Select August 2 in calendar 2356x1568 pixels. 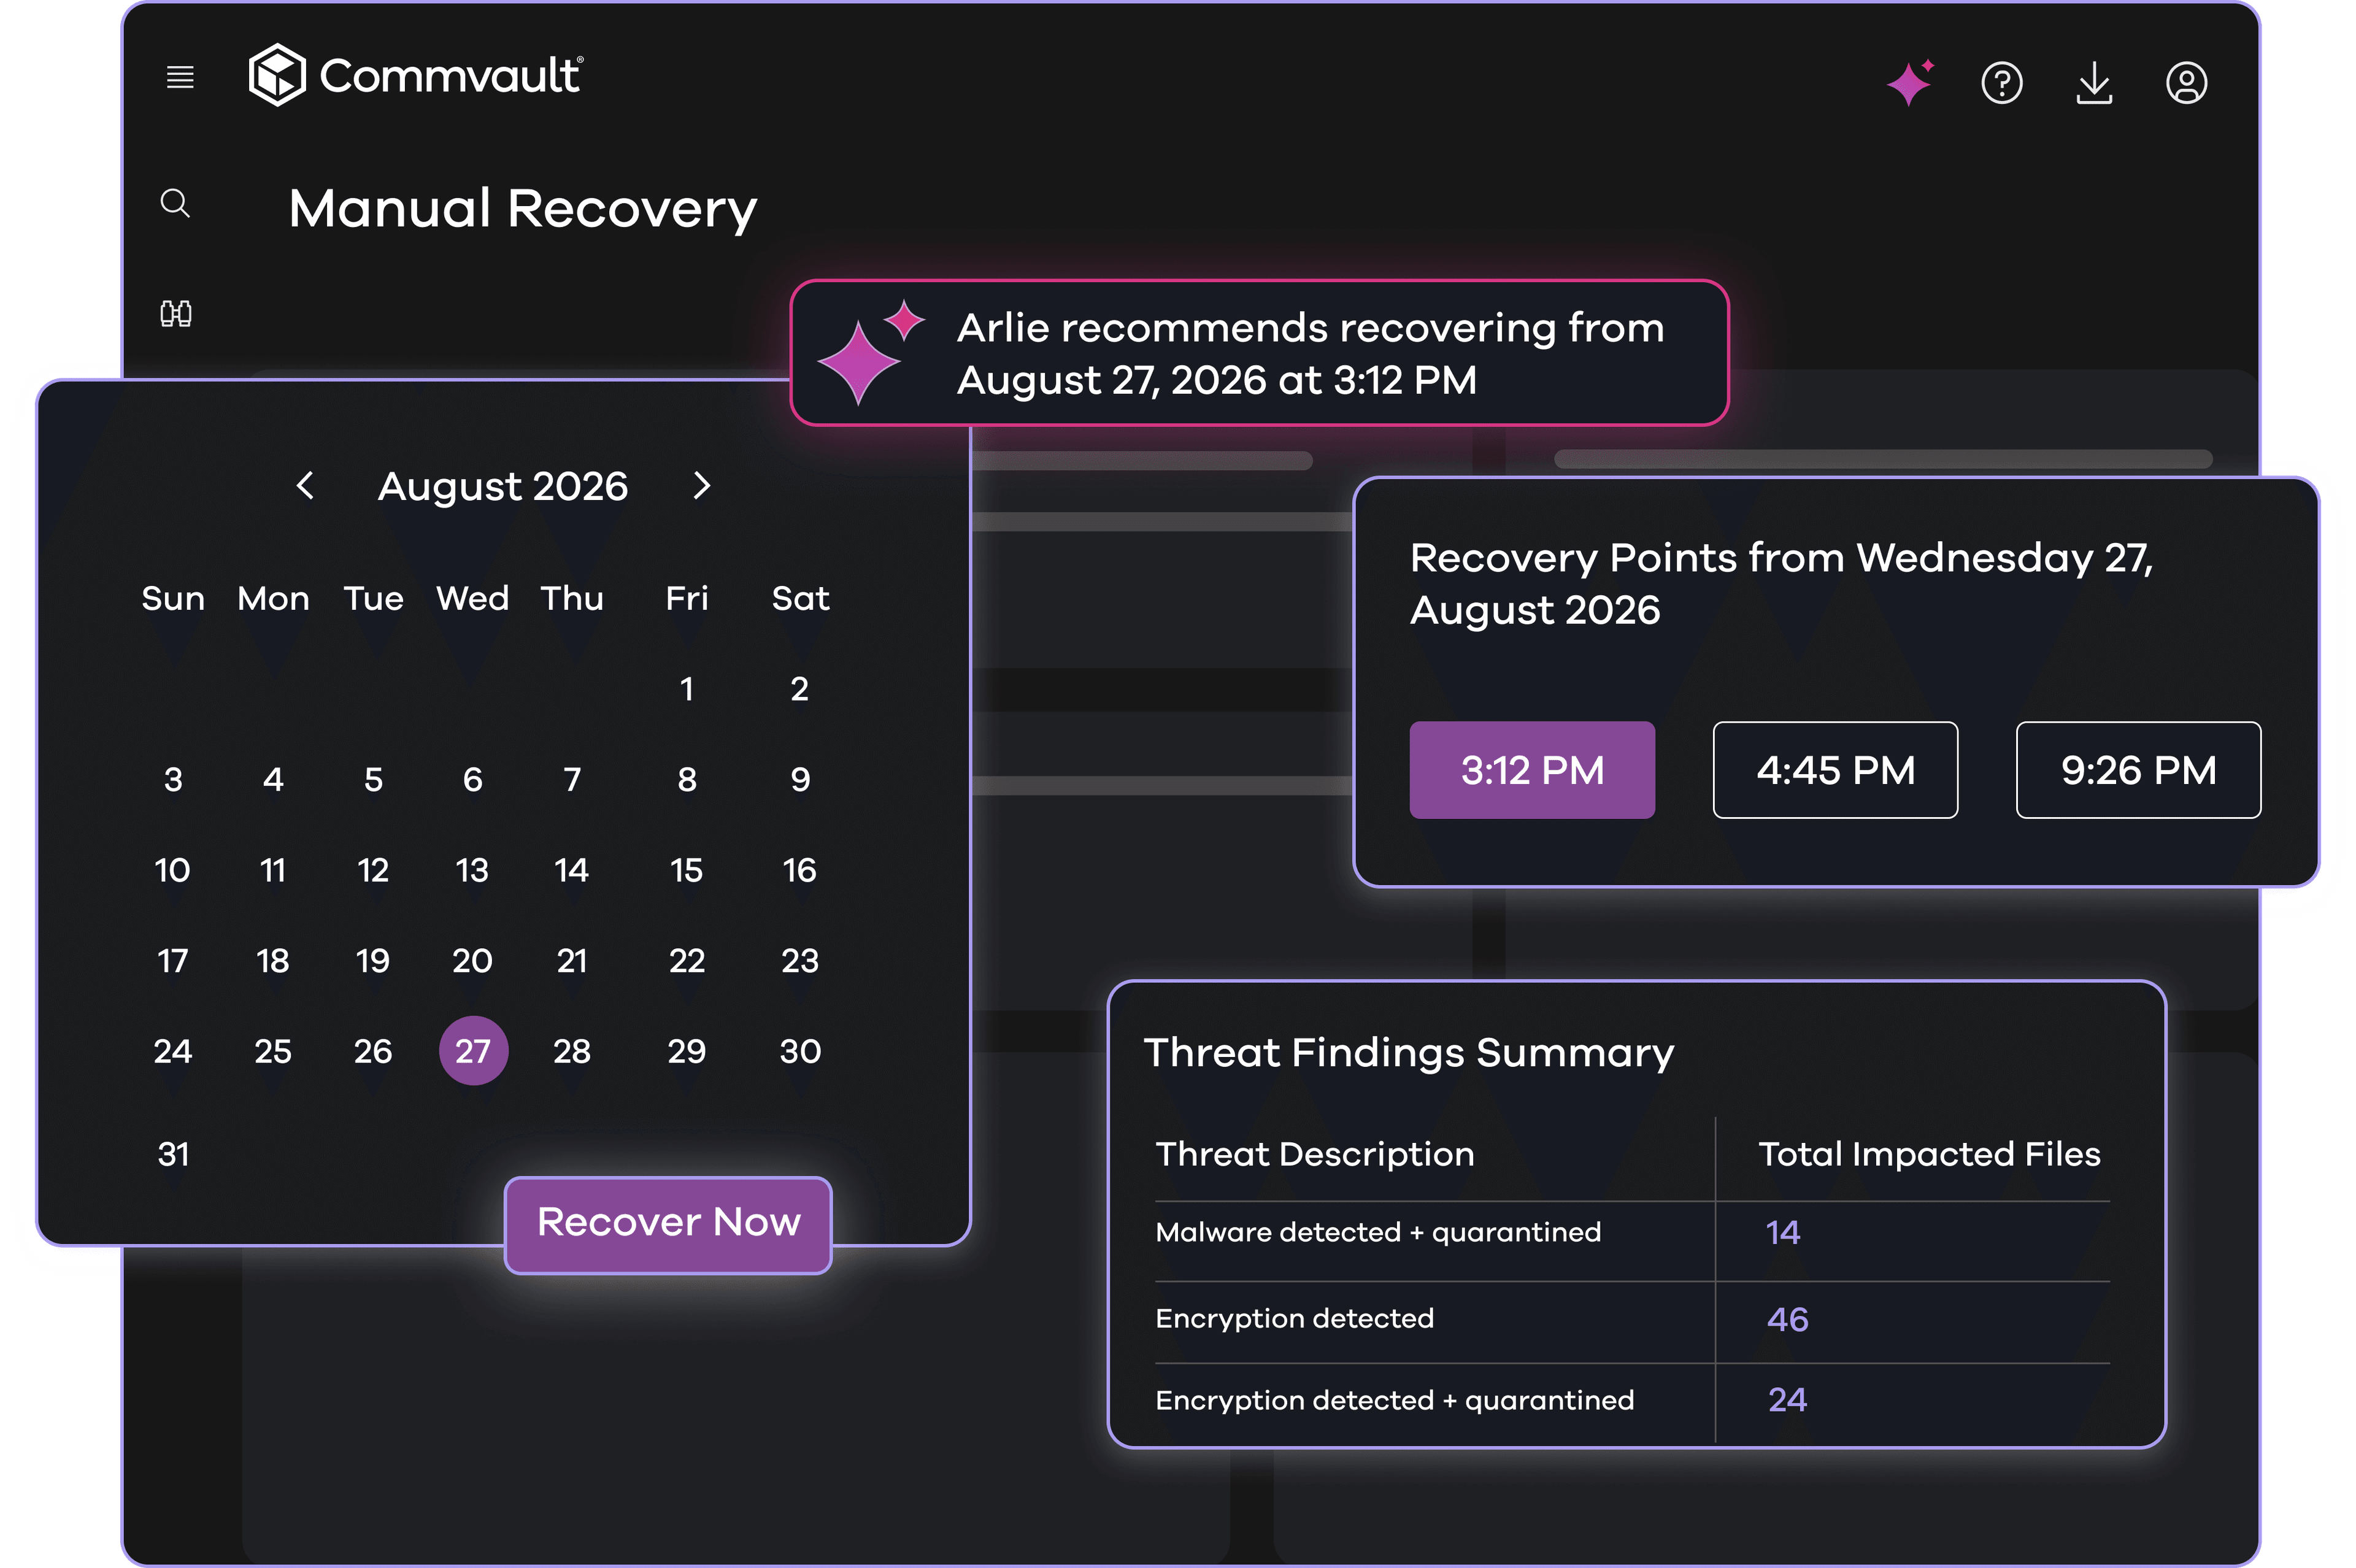point(800,689)
